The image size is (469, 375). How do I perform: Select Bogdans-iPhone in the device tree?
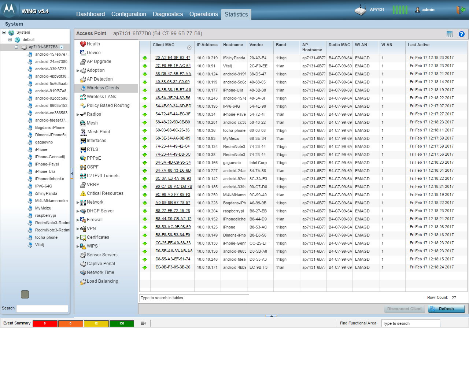point(50,127)
